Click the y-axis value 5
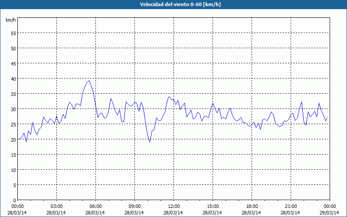Screen dimensions: 347x217 click(15, 185)
